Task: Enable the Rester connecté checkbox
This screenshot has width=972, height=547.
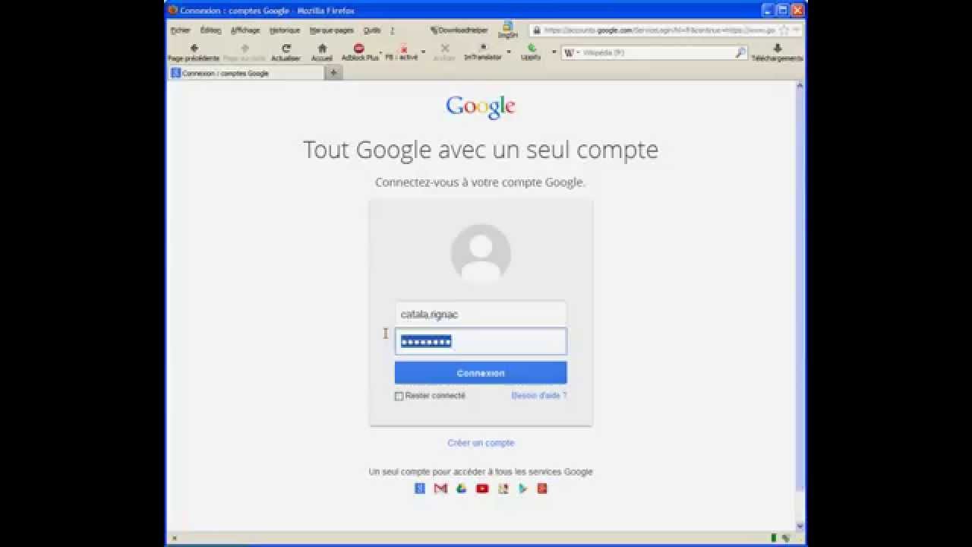Action: tap(398, 396)
